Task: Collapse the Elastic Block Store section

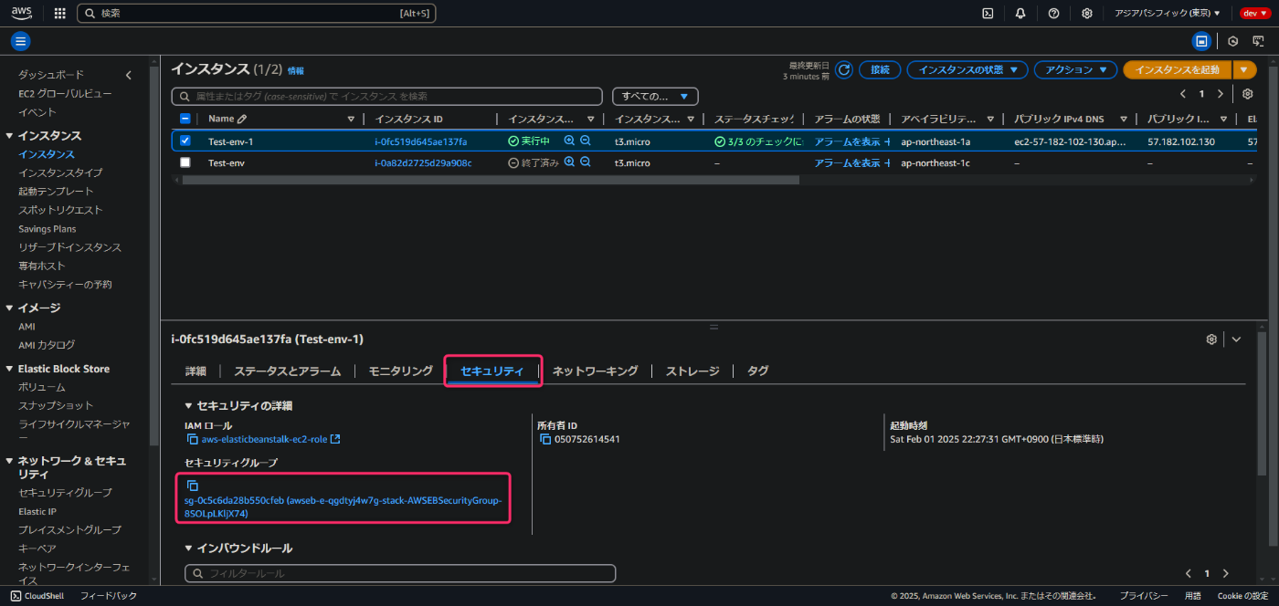Action: click(x=9, y=369)
